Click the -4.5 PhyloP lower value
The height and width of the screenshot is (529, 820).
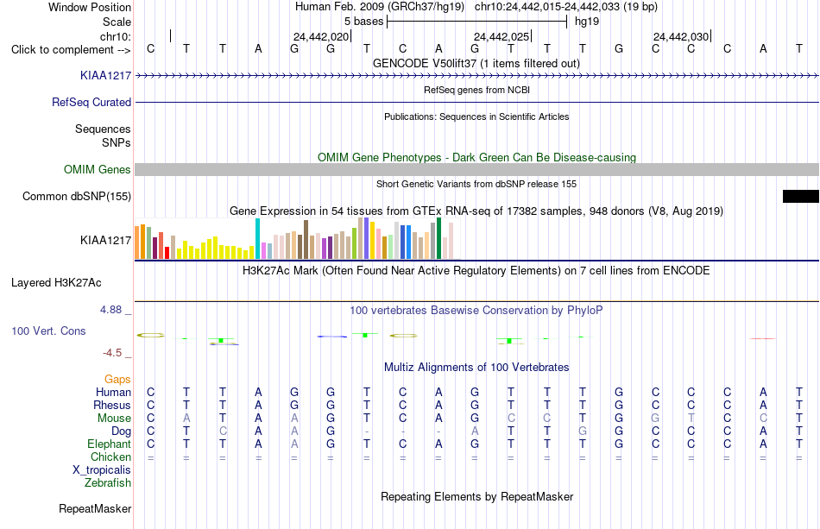point(112,353)
